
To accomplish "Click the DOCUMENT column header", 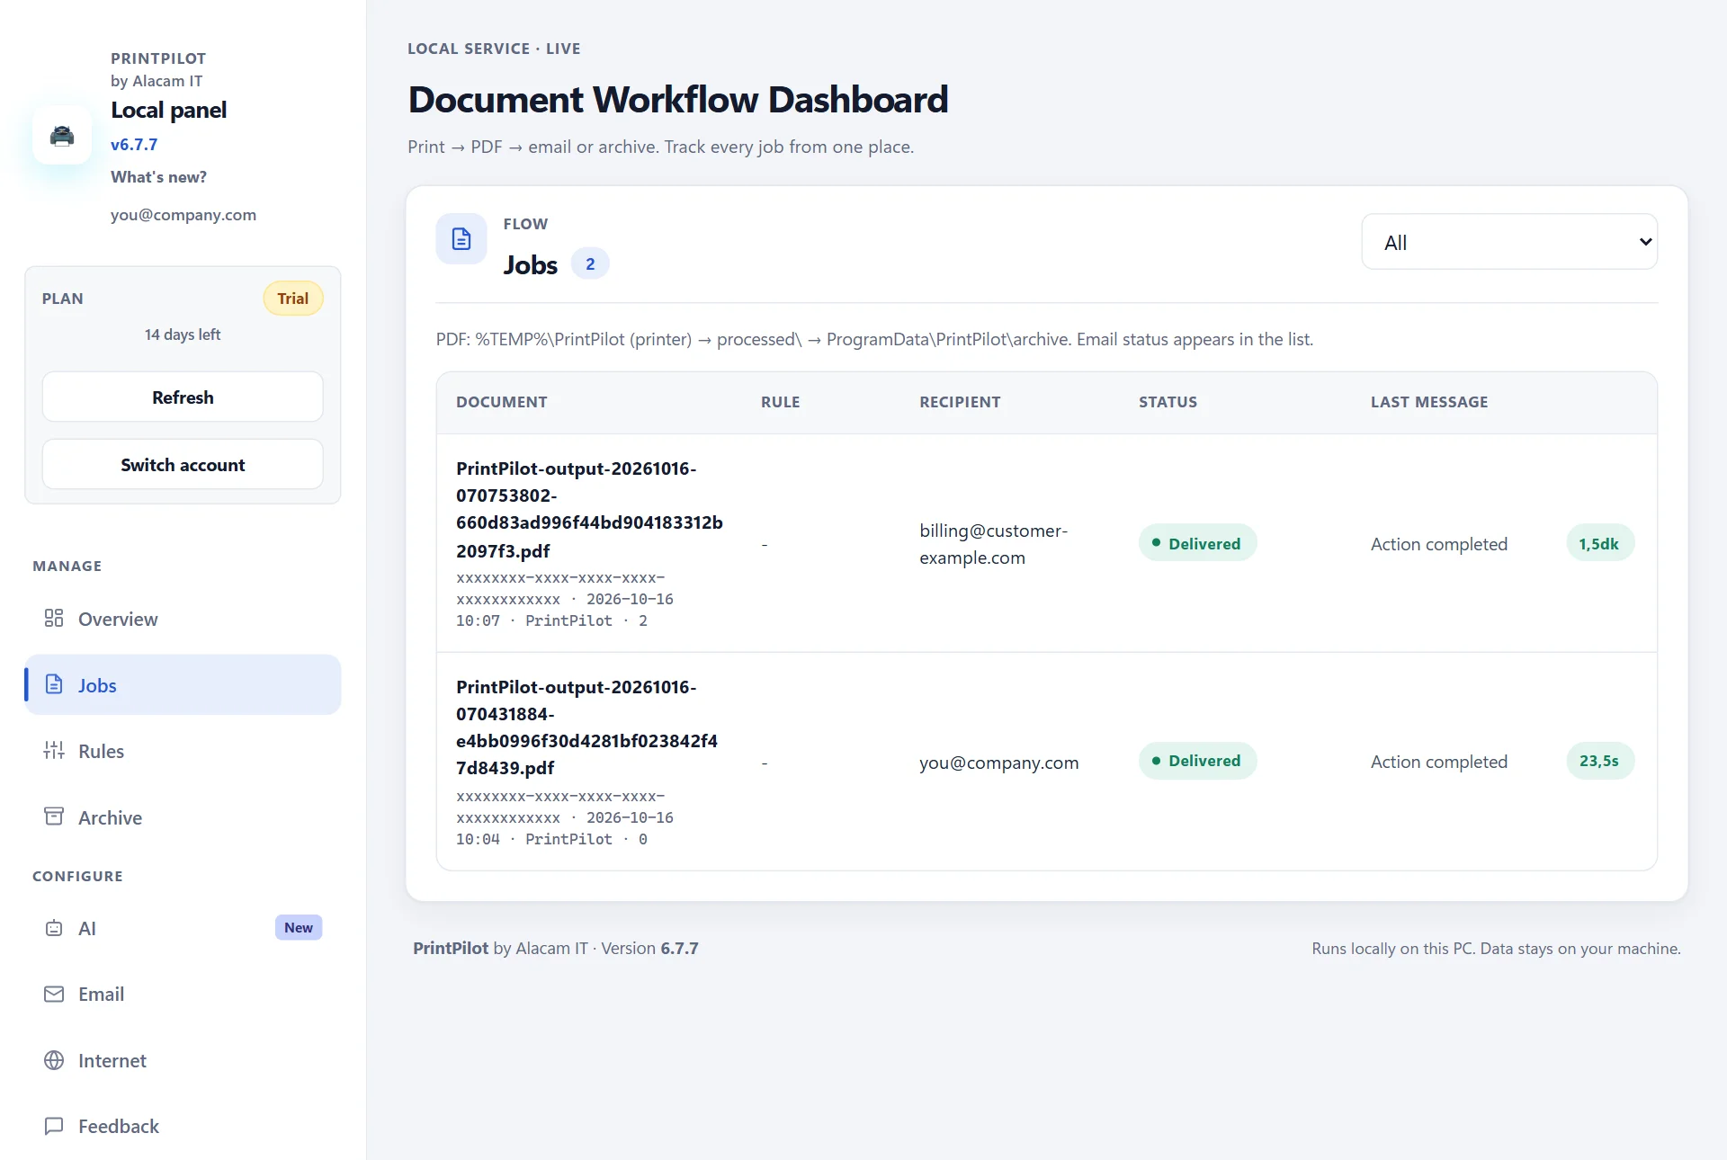I will [501, 402].
